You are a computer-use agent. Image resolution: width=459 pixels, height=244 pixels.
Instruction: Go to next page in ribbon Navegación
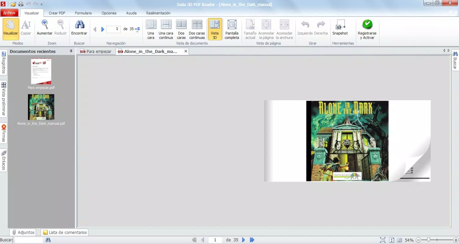point(103,29)
